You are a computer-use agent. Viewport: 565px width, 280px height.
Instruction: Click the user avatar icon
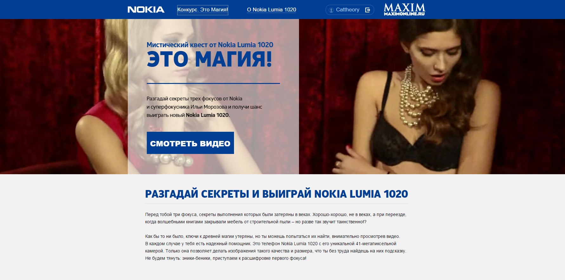(x=331, y=10)
